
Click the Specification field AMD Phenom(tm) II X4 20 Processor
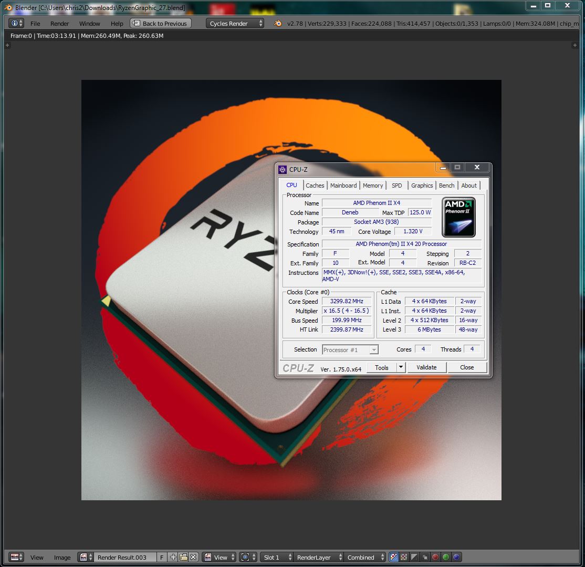point(401,244)
